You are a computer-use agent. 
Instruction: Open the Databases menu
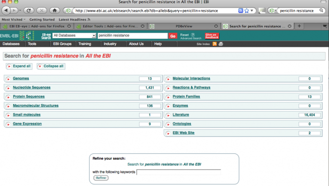pos(11,44)
